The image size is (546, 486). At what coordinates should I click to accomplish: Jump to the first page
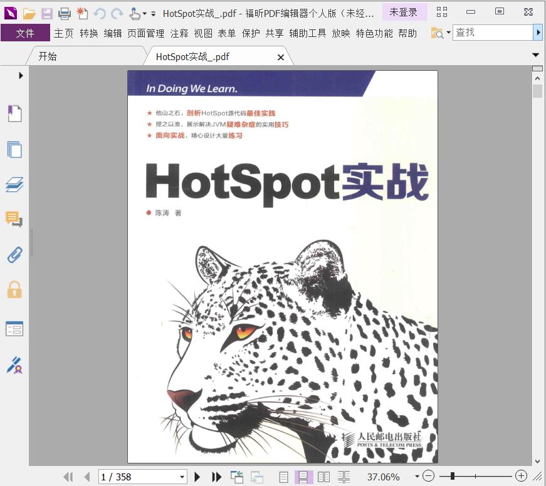[68, 477]
